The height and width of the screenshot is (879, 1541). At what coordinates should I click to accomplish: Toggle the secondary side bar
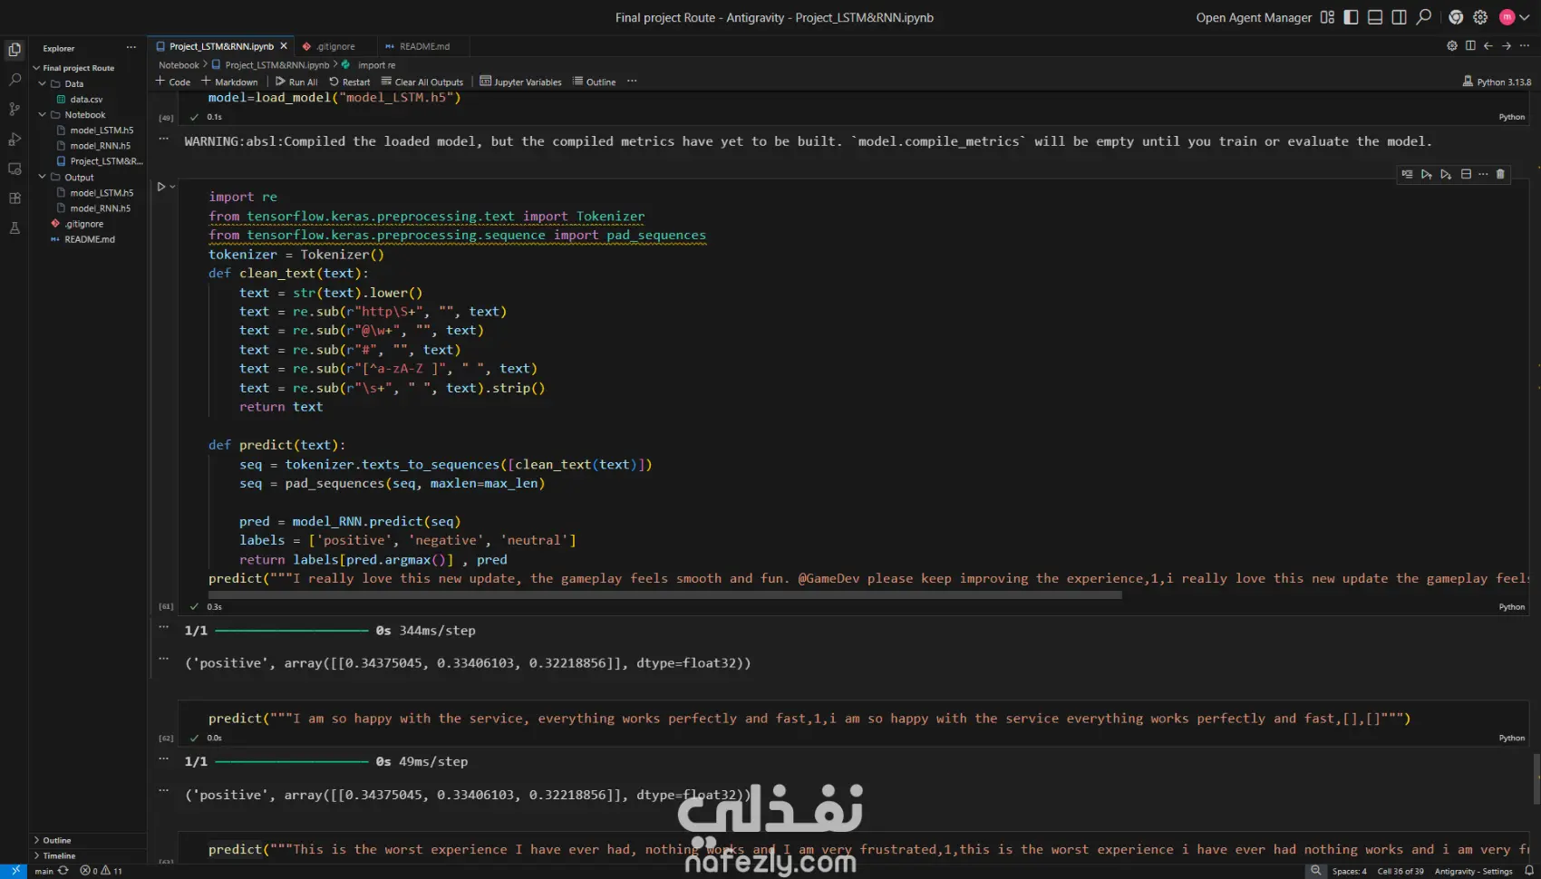coord(1400,17)
